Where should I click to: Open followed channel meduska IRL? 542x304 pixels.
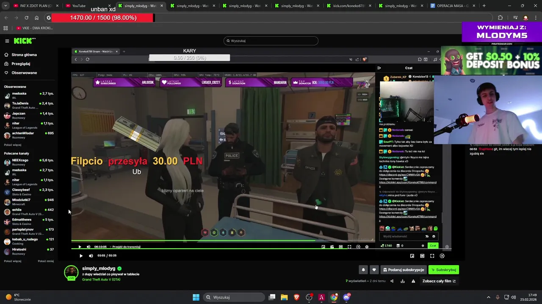tap(29, 95)
